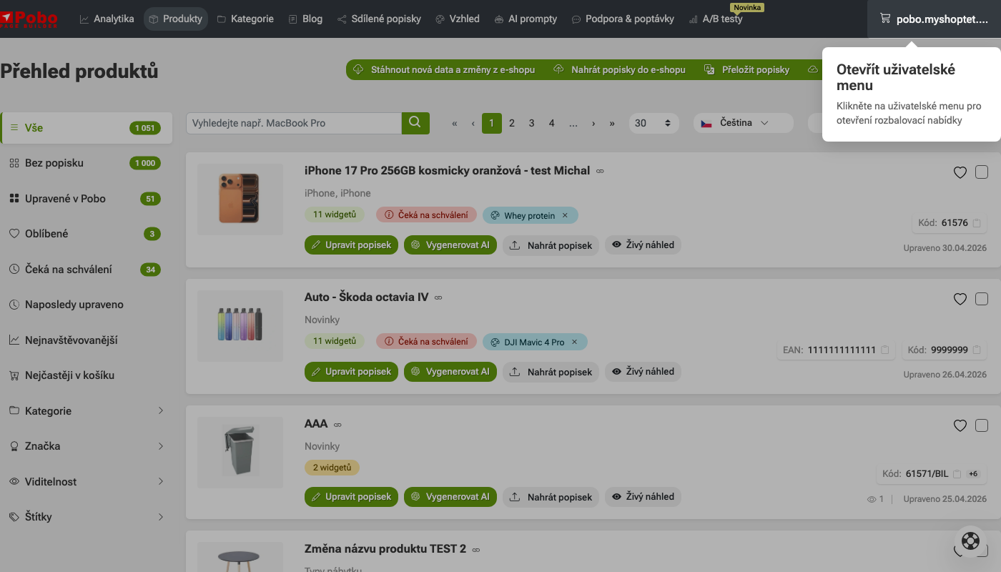Favorite the iPhone 17 Pro product heart
The width and height of the screenshot is (1001, 572).
[x=960, y=172]
